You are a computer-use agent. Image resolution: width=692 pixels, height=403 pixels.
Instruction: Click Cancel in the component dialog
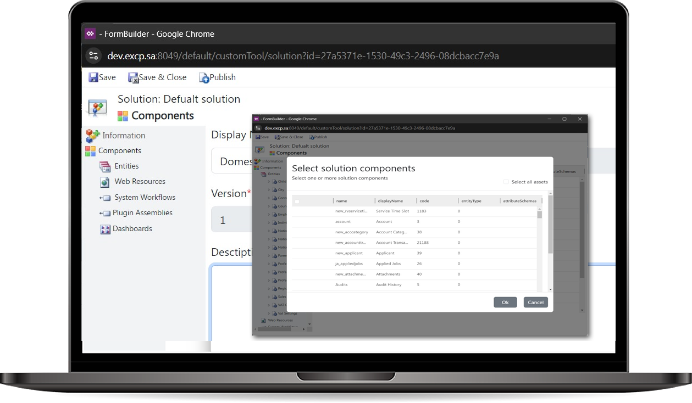click(535, 302)
